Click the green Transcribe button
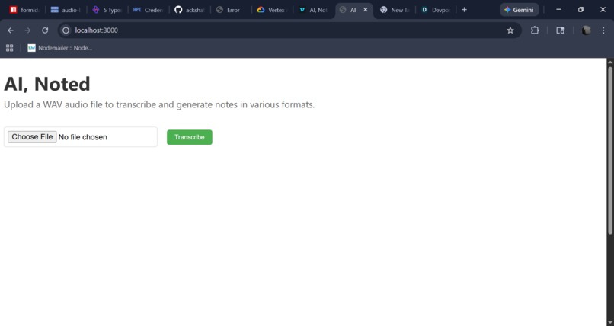This screenshot has height=326, width=614. [190, 137]
